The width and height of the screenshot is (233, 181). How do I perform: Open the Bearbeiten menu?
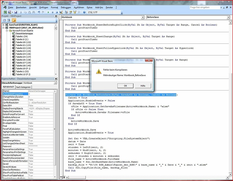click(21, 7)
